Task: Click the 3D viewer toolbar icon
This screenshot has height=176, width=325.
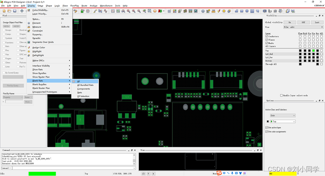Action: pyautogui.click(x=161, y=11)
